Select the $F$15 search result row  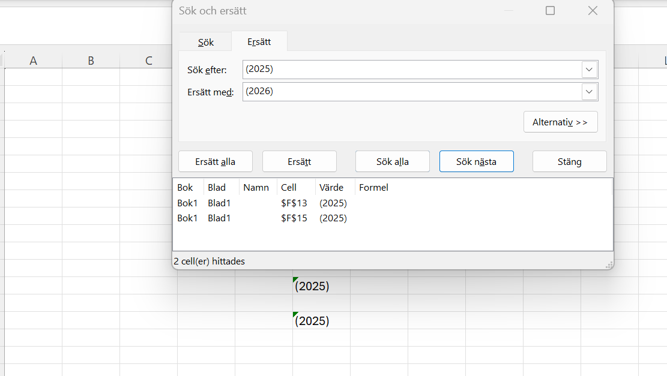click(x=294, y=218)
